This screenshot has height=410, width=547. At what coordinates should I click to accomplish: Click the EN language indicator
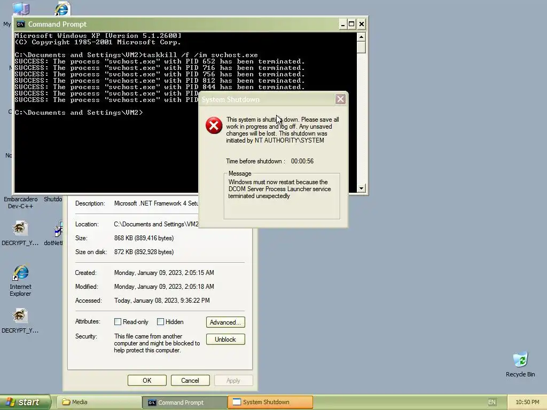(x=491, y=402)
